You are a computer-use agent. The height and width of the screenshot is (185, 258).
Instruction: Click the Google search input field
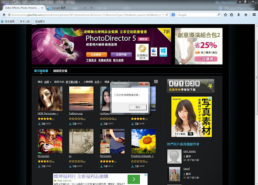coord(197,15)
